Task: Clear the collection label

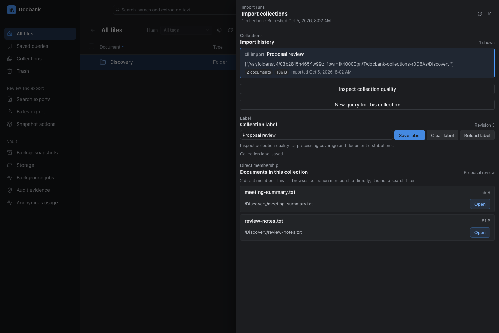Action: click(443, 135)
